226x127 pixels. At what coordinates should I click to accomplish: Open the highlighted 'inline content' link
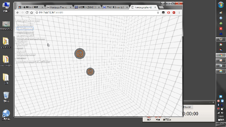pos(25,29)
